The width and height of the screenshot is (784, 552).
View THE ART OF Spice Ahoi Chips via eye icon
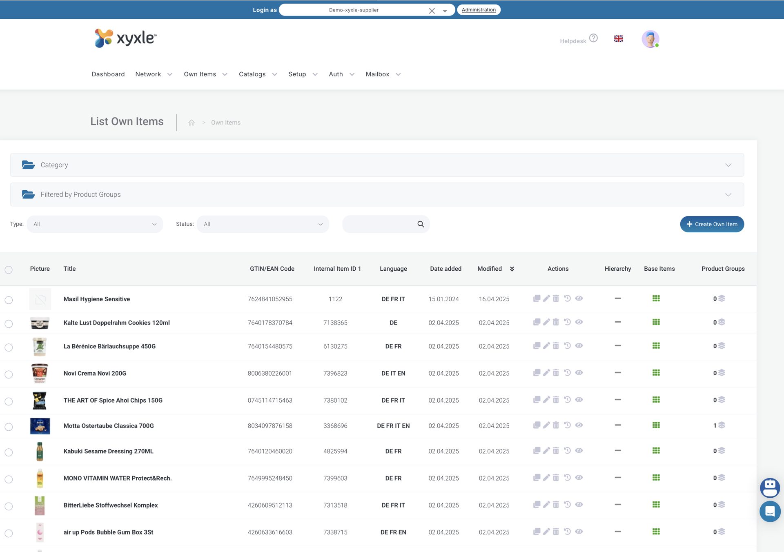pyautogui.click(x=579, y=400)
